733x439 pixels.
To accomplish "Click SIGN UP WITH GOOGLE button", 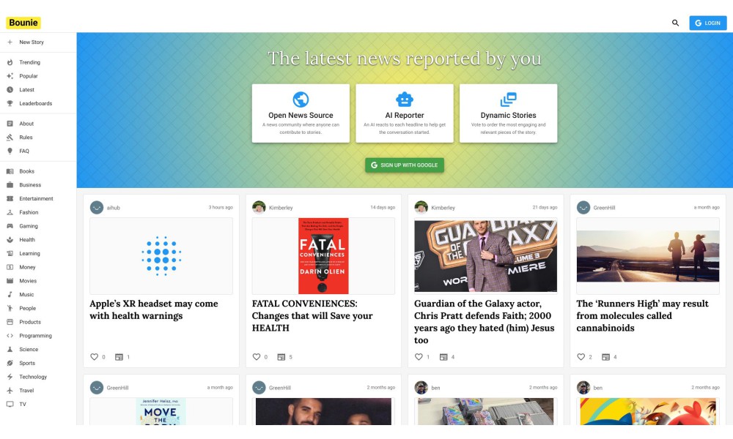I will coord(405,165).
